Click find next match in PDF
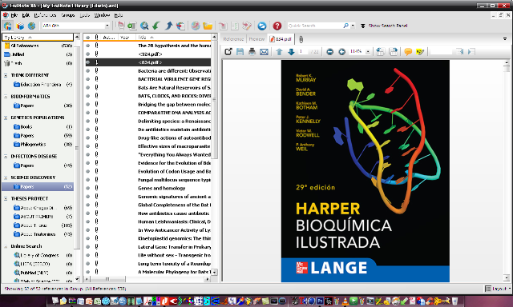This screenshot has width=513, height=307. (x=471, y=51)
